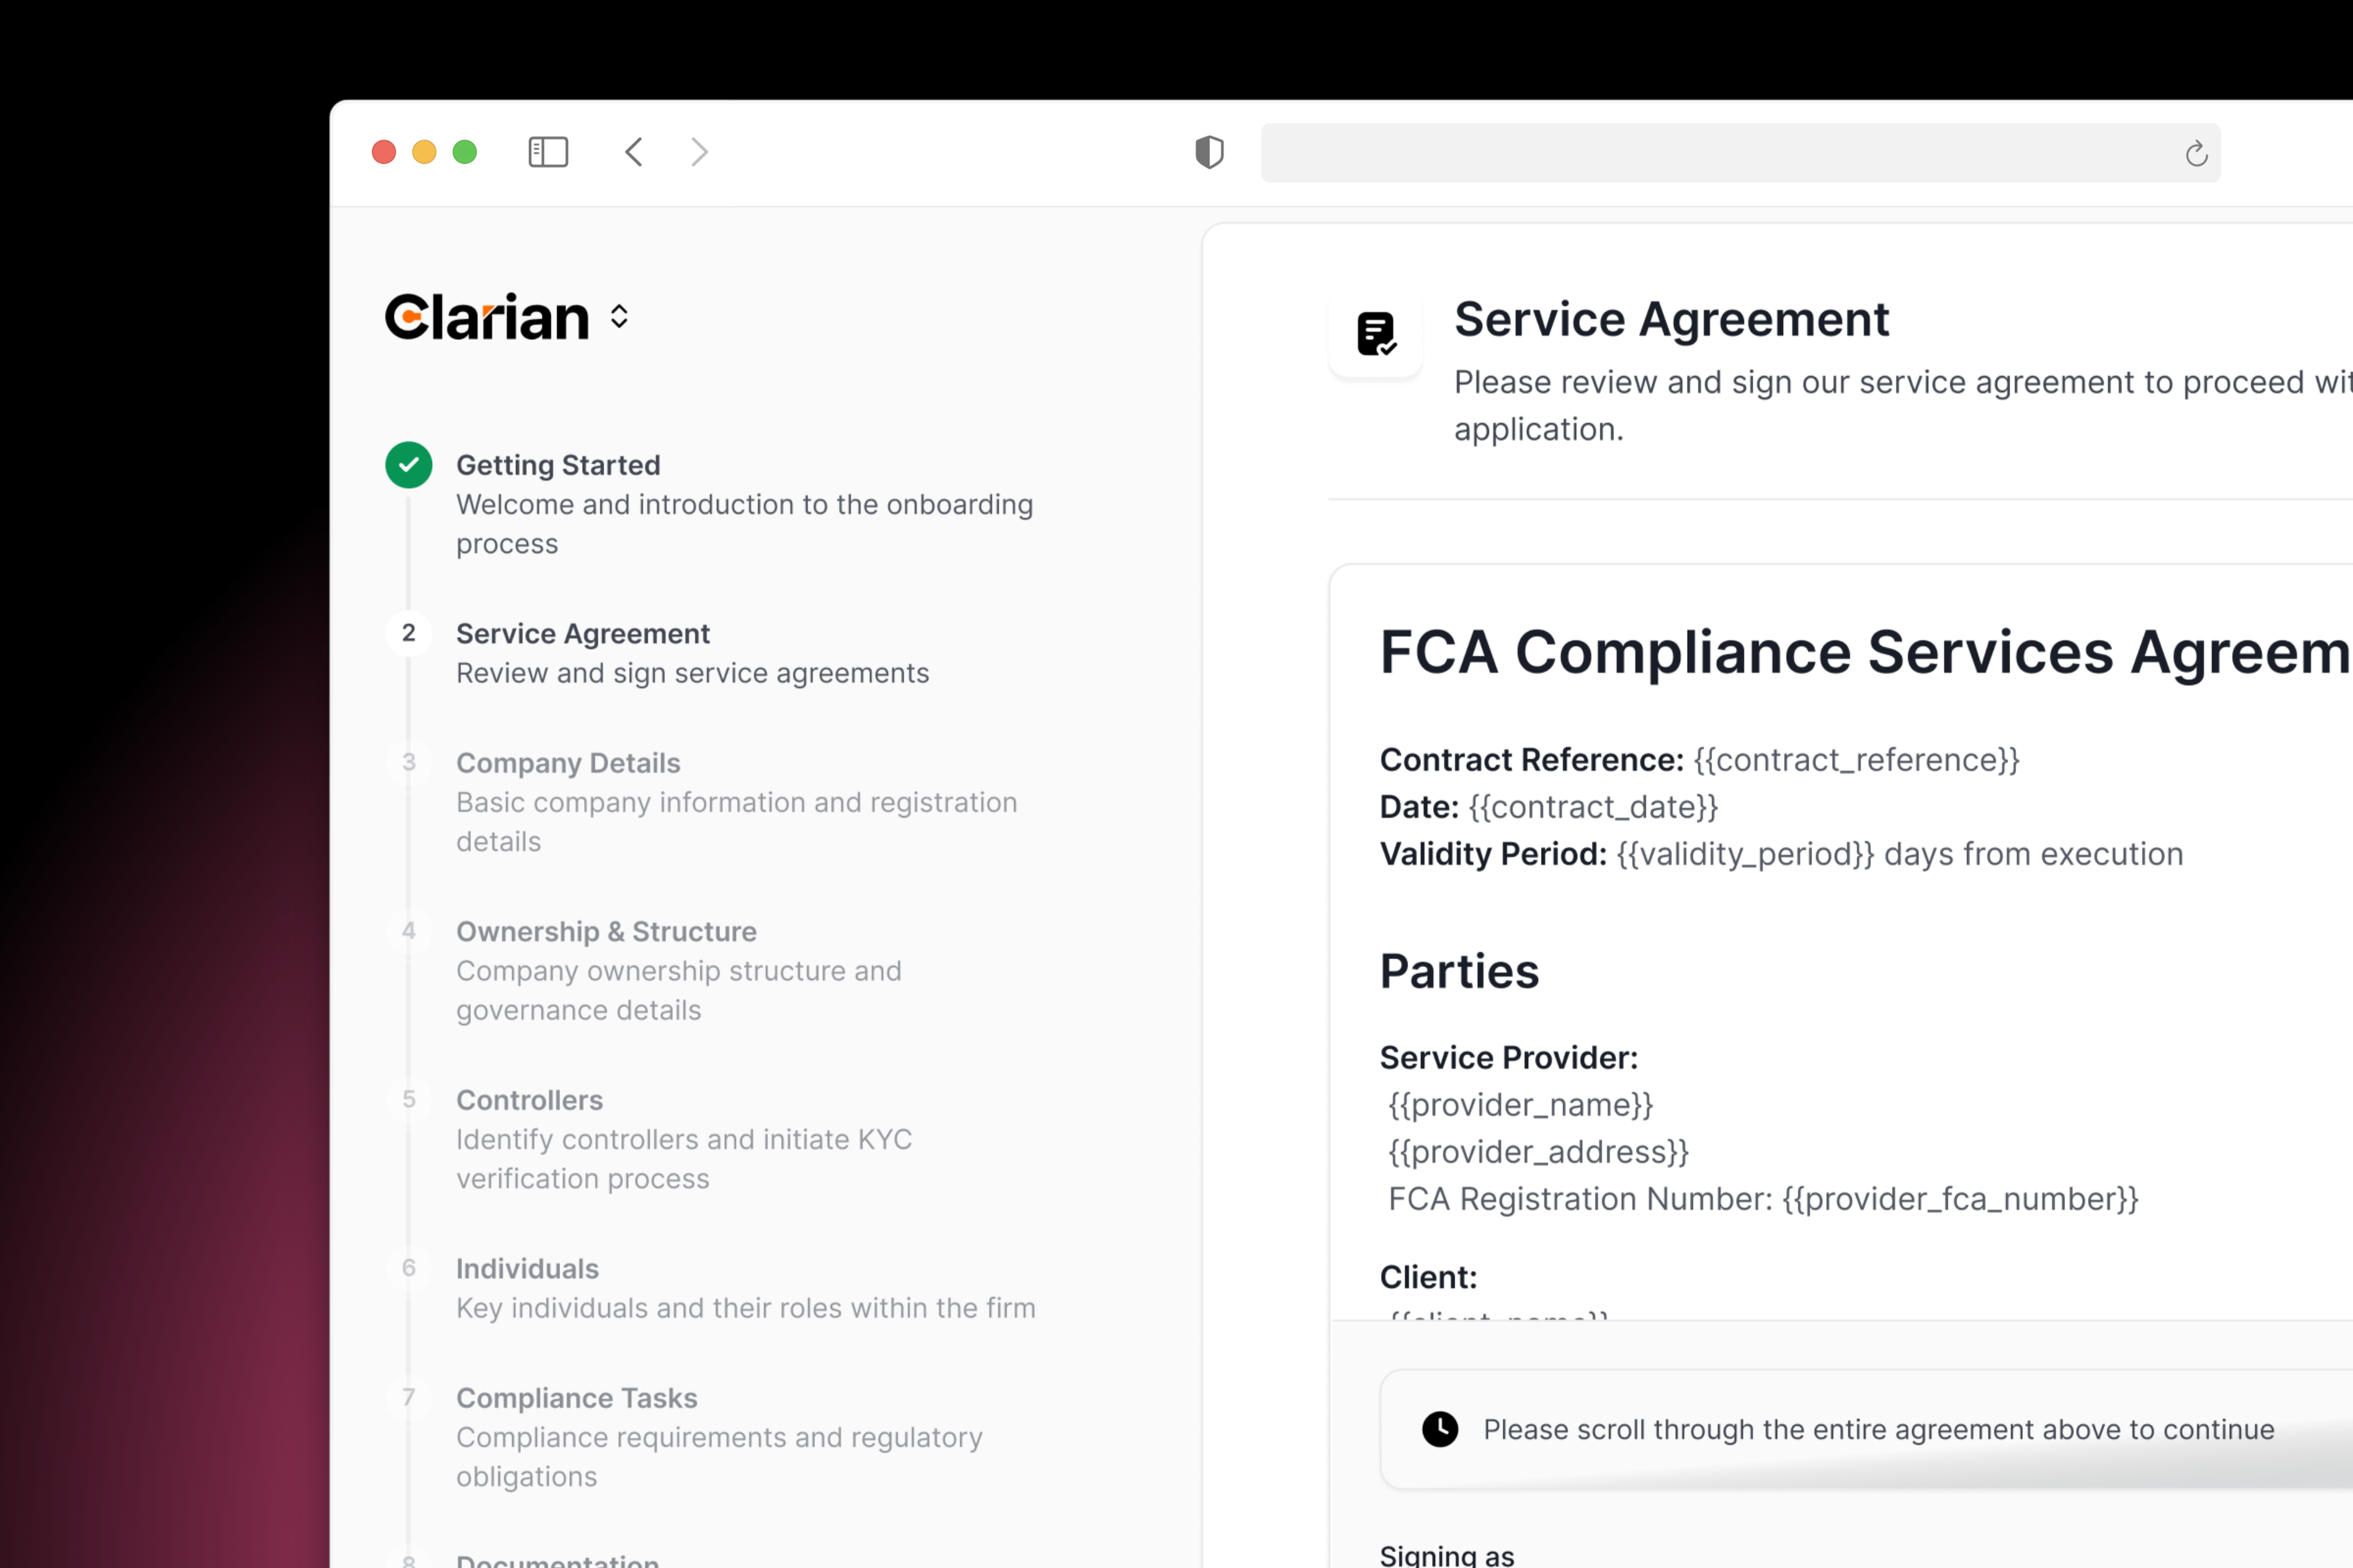The height and width of the screenshot is (1568, 2353).
Task: Reload the page with the refresh icon
Action: click(x=2196, y=153)
